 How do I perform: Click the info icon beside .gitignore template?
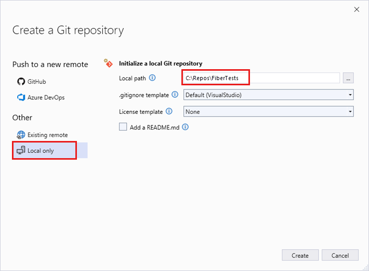(x=175, y=95)
